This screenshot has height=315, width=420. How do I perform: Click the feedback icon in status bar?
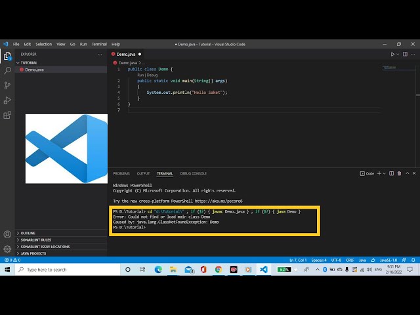click(404, 260)
